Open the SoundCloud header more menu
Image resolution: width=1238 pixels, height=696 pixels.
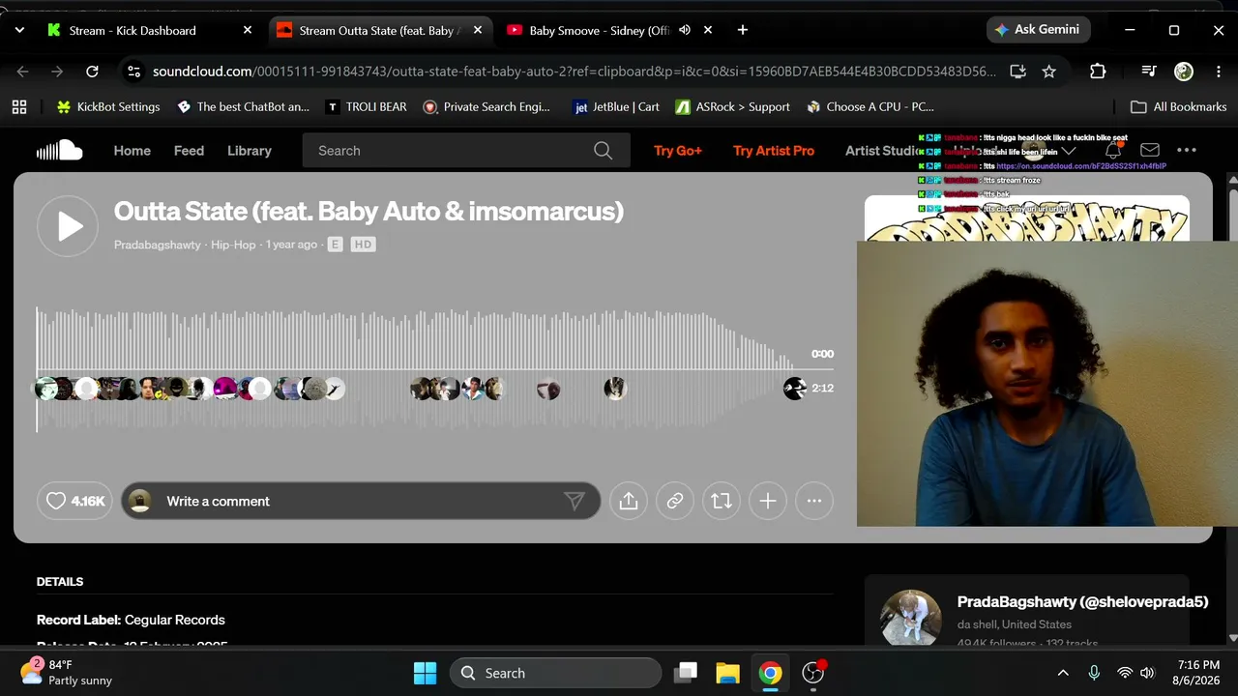click(1187, 151)
